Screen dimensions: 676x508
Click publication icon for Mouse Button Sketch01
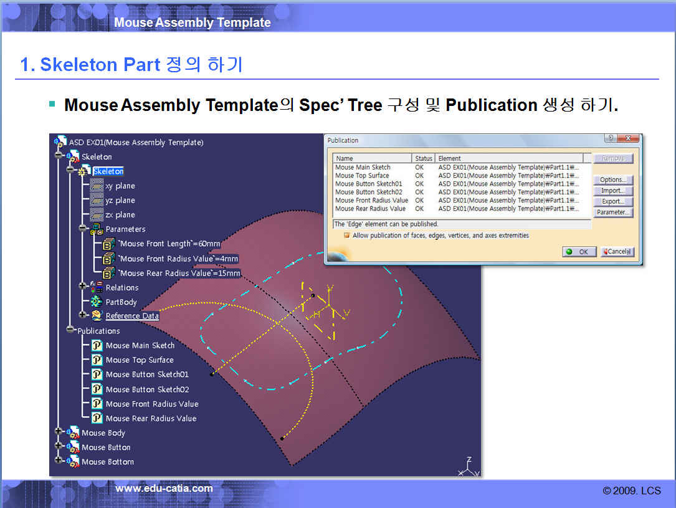97,375
